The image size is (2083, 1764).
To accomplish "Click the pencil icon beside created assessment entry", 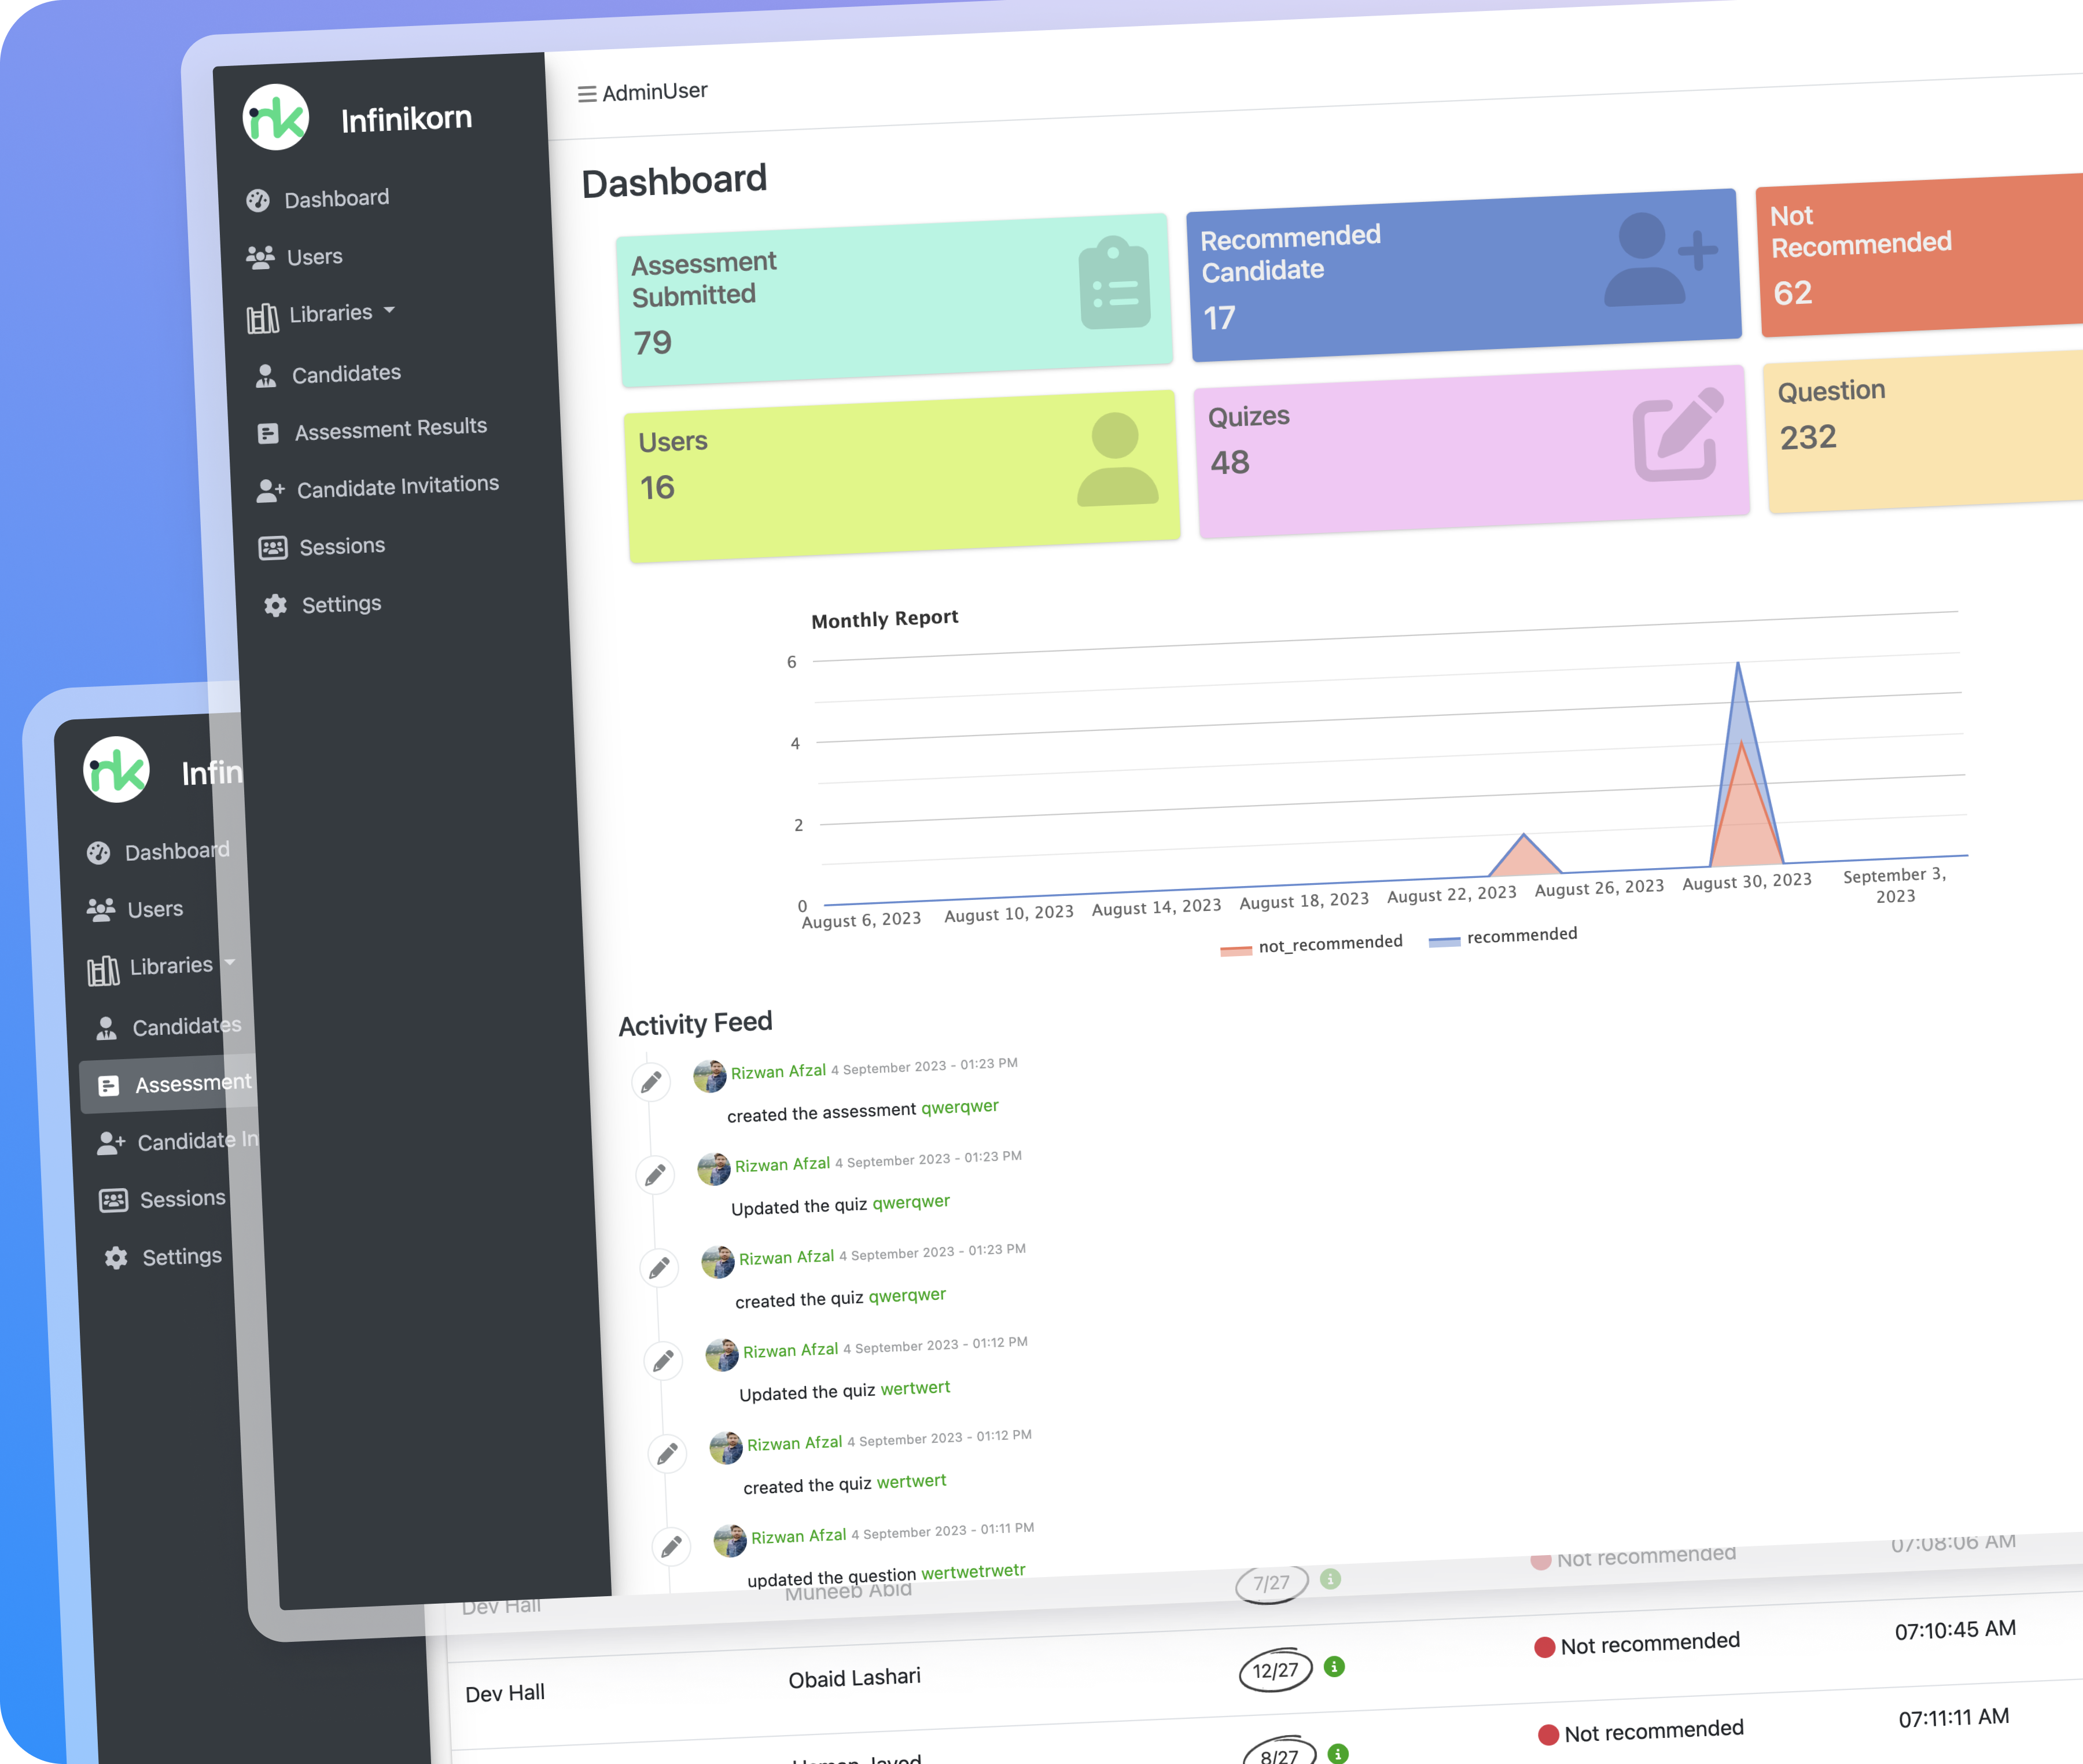I will click(x=651, y=1082).
